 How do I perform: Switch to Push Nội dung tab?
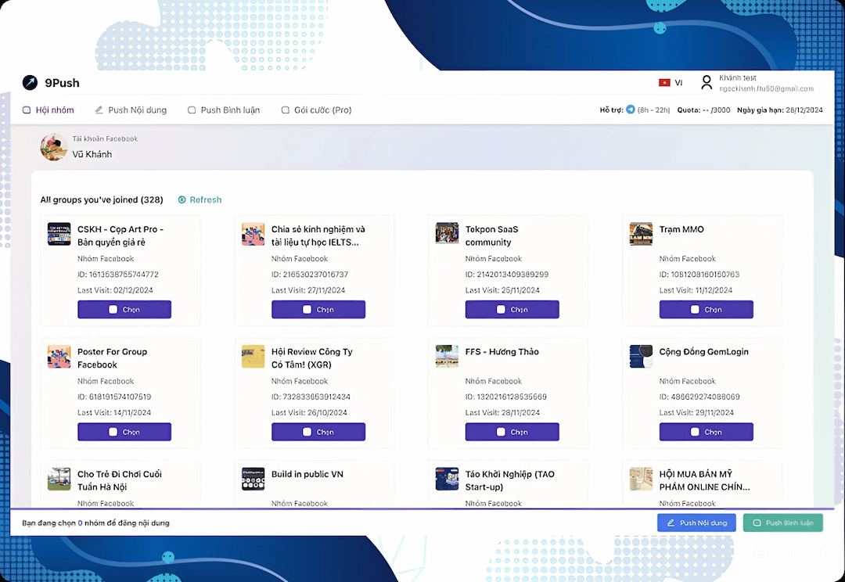[x=131, y=110]
